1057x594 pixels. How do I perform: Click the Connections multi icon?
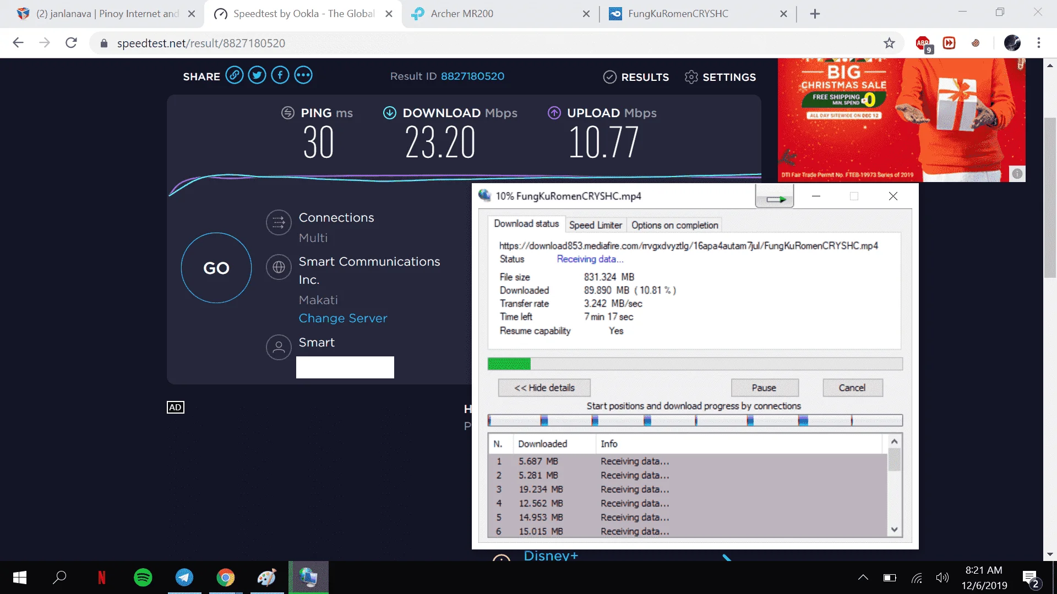tap(279, 223)
